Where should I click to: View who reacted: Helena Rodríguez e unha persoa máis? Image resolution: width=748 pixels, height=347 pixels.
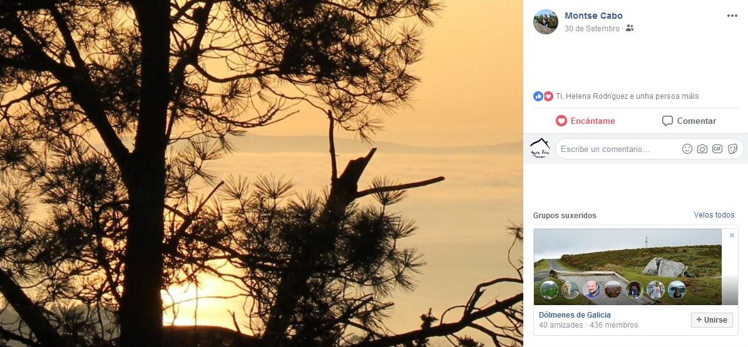point(627,96)
